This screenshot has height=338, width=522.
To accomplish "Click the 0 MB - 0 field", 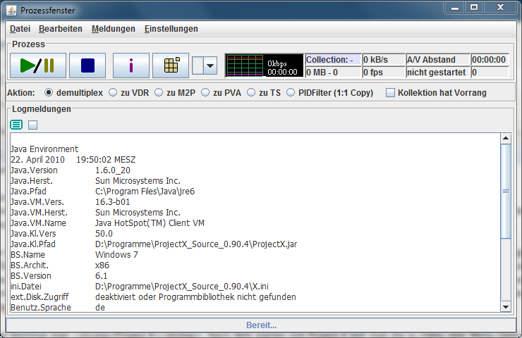I will tap(333, 72).
